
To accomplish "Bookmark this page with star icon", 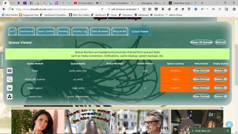I will [x=144, y=9].
